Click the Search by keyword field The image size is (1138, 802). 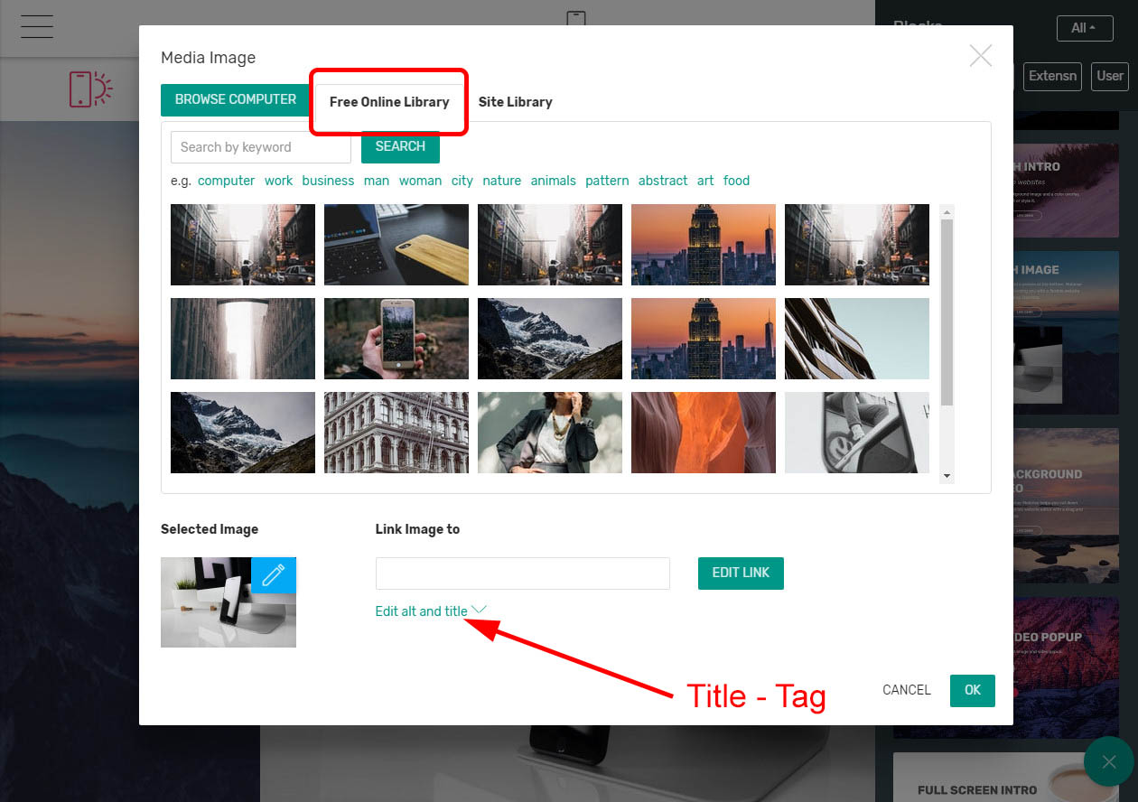click(261, 147)
